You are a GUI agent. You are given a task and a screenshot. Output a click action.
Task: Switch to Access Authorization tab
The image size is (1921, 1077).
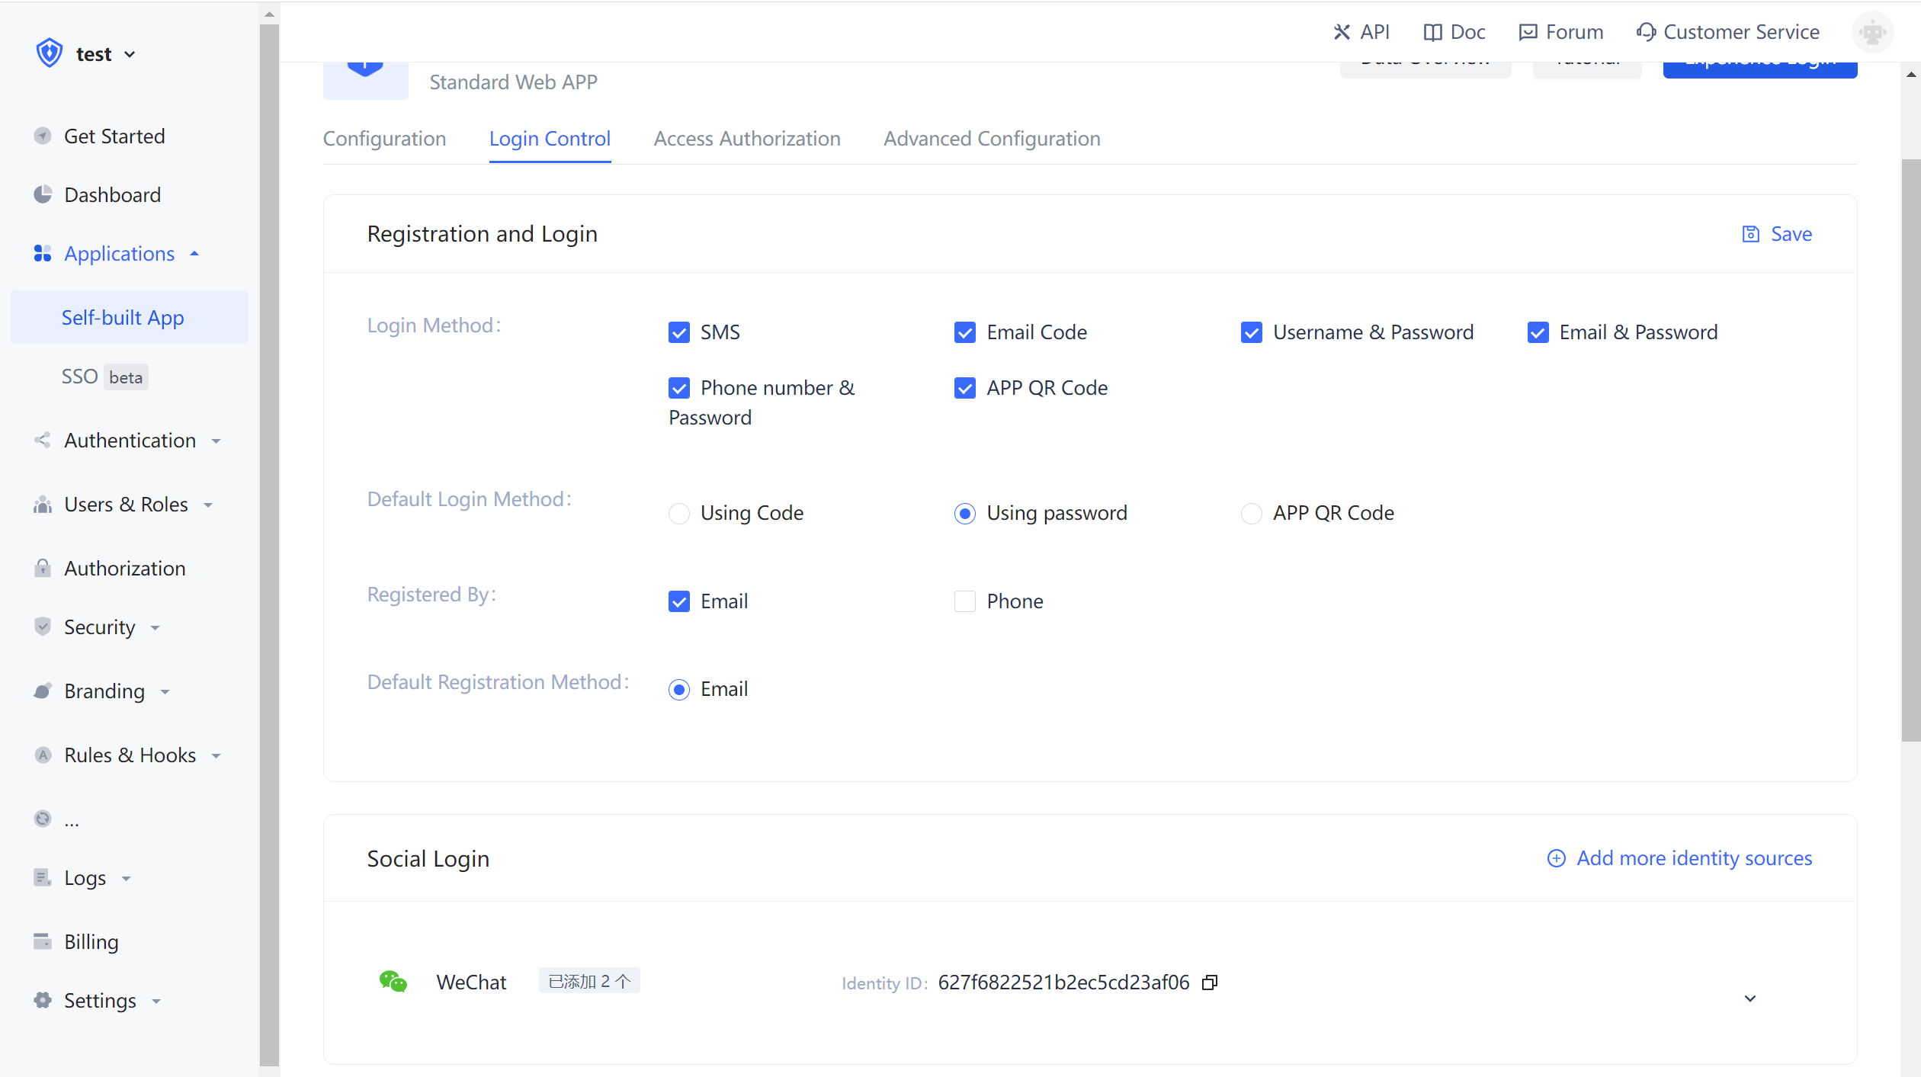[x=746, y=139]
